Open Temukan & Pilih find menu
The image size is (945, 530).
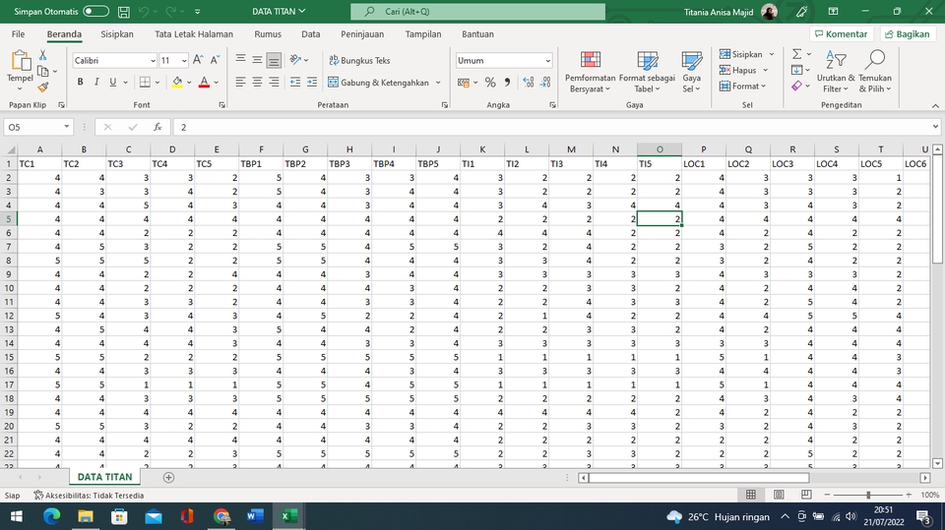[x=874, y=73]
